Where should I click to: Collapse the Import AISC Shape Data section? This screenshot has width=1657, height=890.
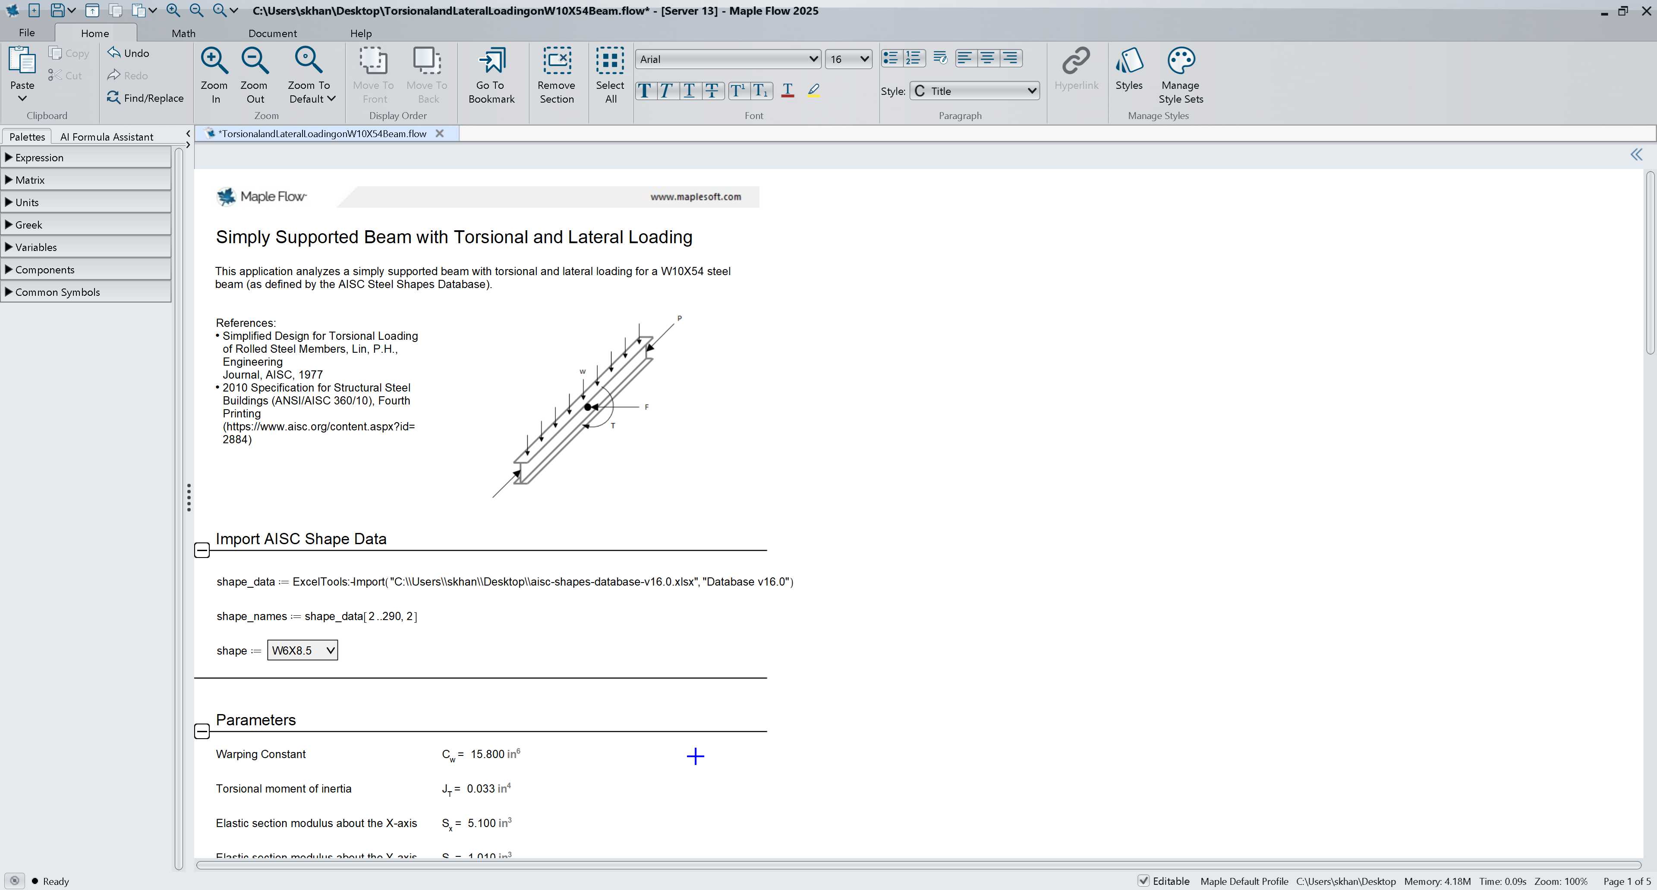pos(202,550)
